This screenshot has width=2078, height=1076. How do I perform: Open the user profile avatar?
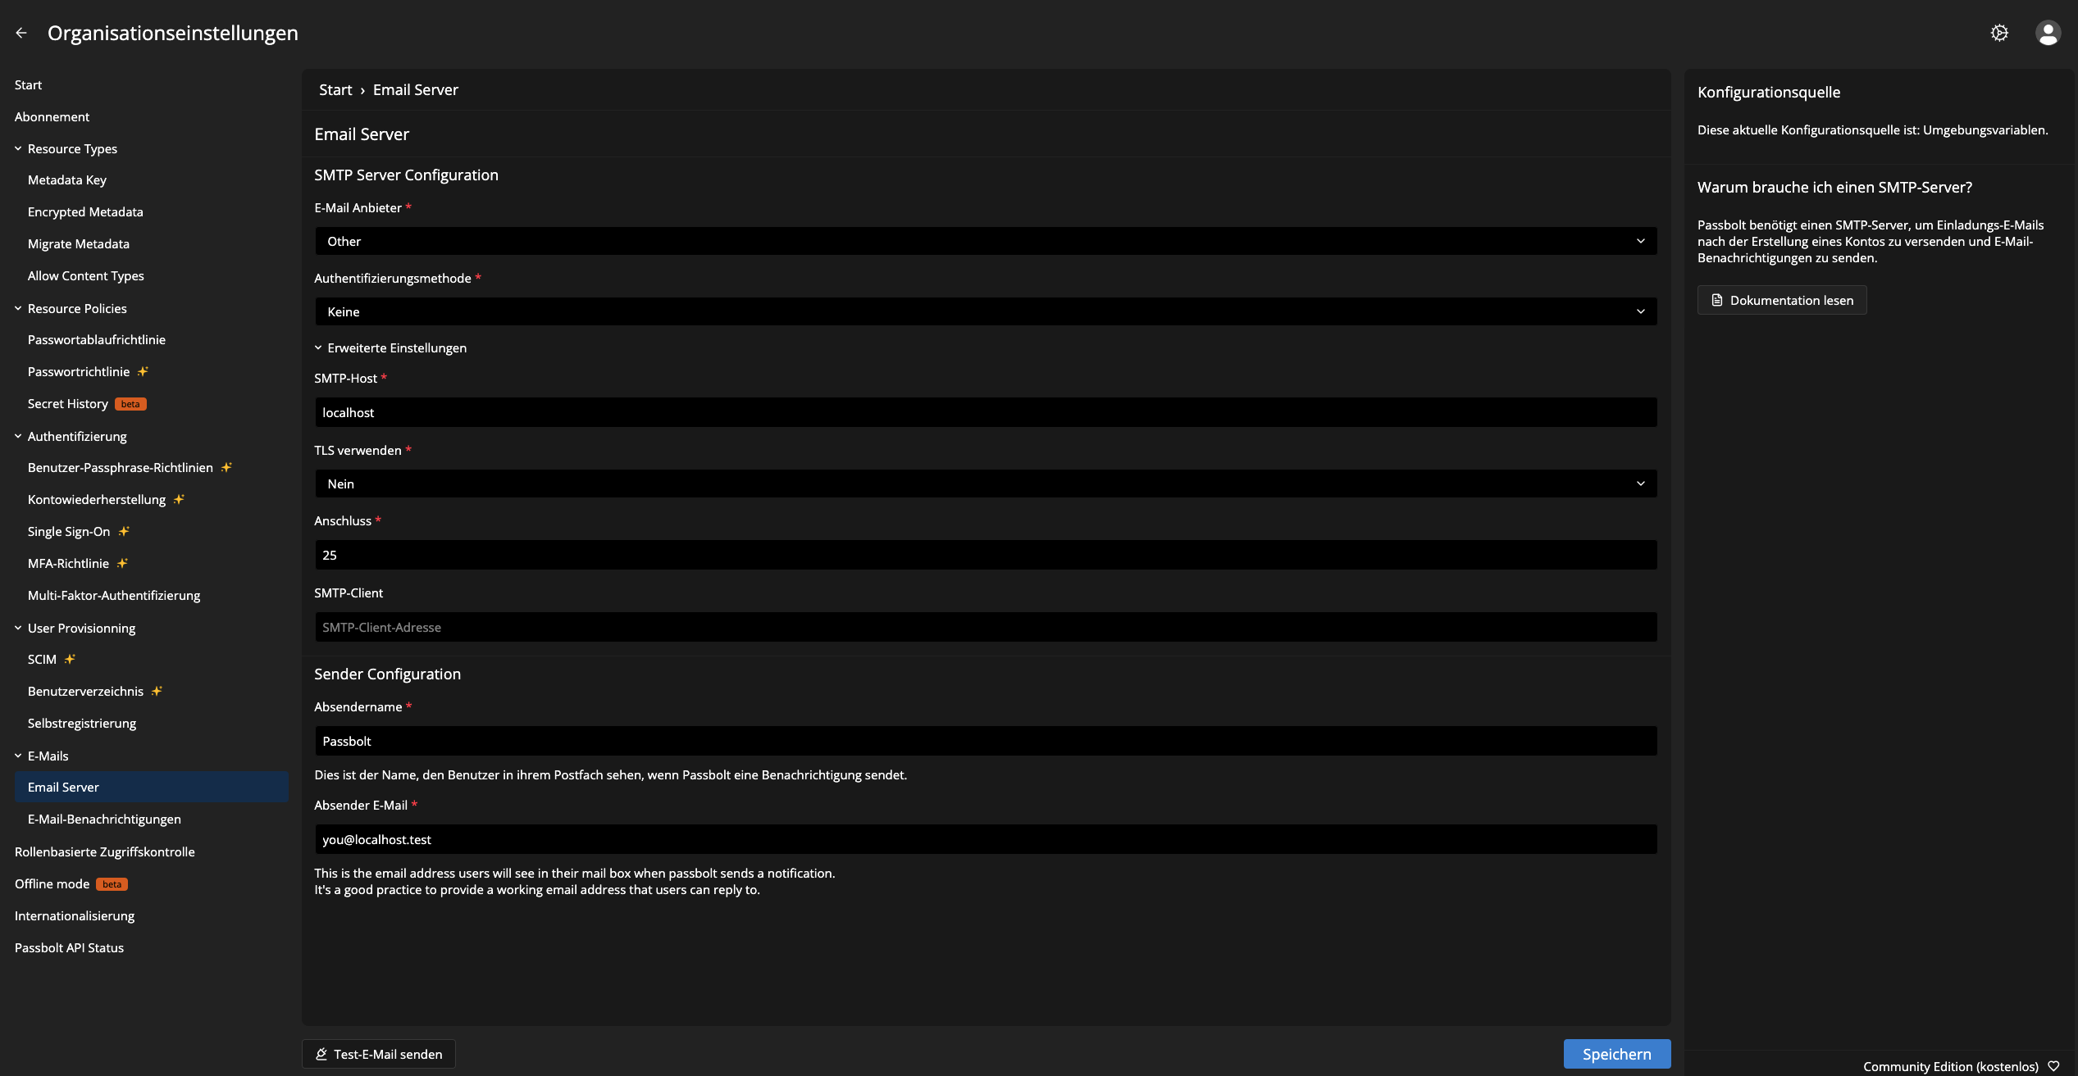click(x=2048, y=33)
